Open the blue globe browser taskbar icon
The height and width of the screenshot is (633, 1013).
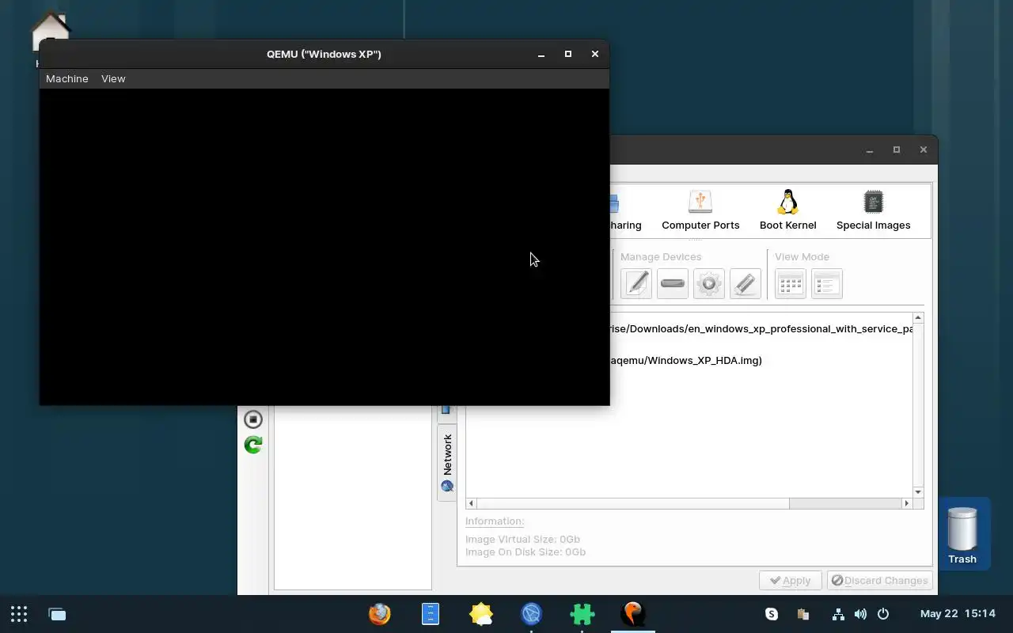coord(532,614)
